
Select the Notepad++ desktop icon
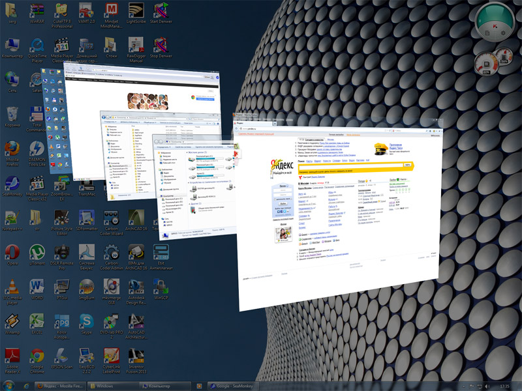point(12,220)
